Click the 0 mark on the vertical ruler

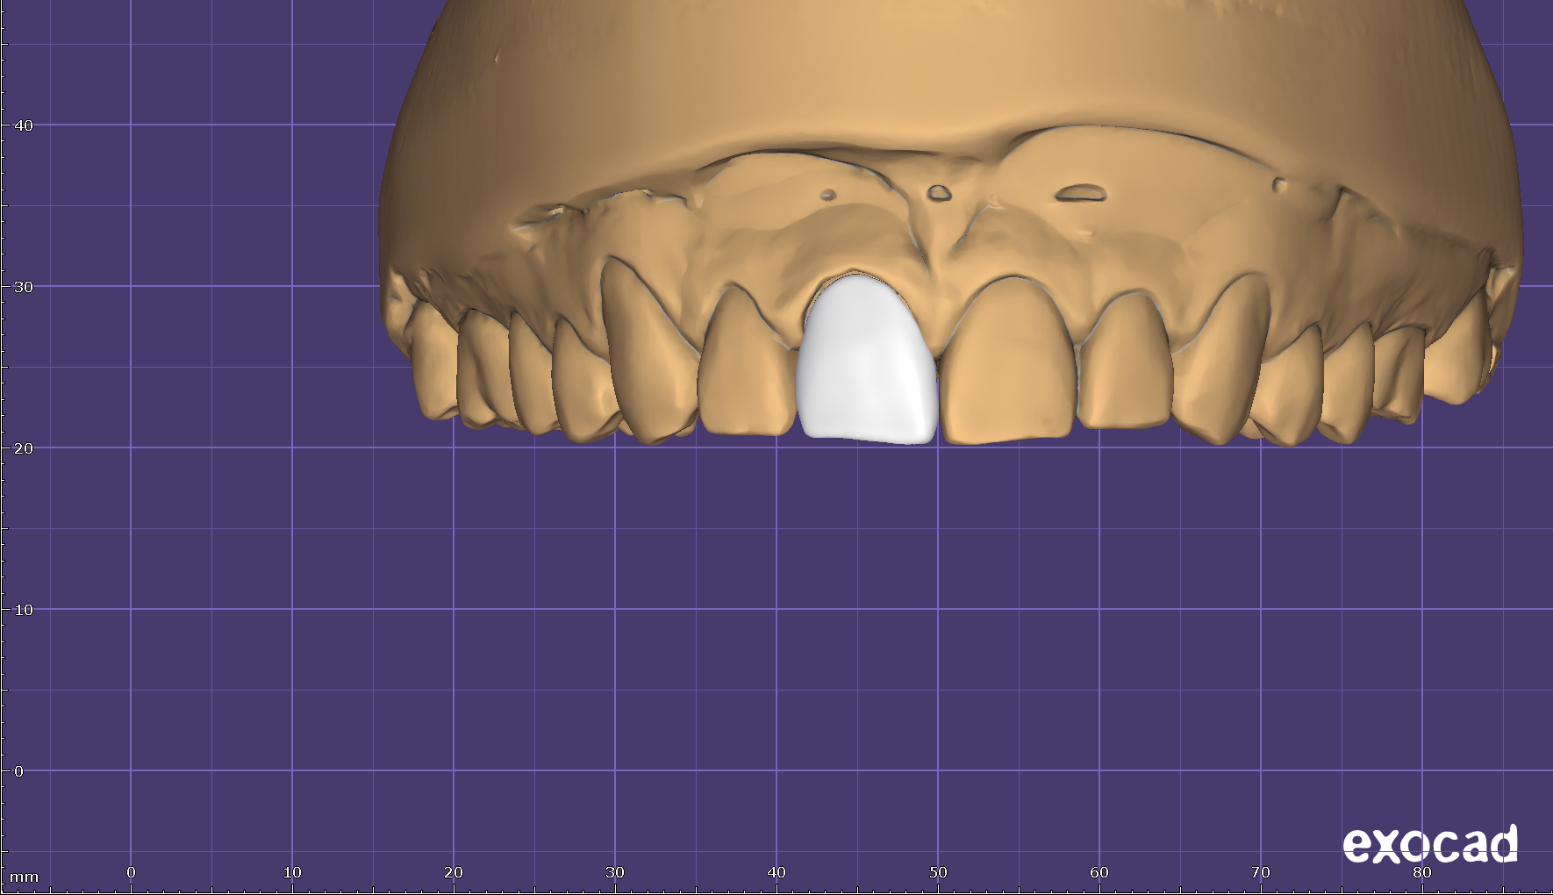click(x=19, y=771)
